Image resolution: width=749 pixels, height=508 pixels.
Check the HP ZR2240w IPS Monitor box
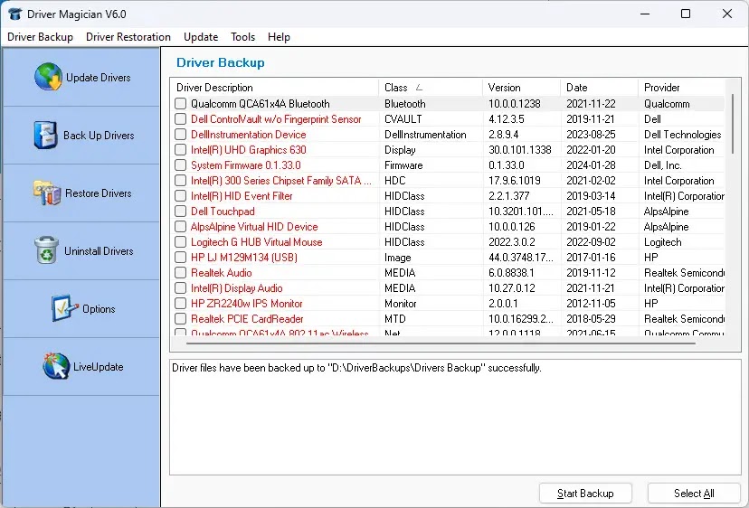[x=180, y=303]
